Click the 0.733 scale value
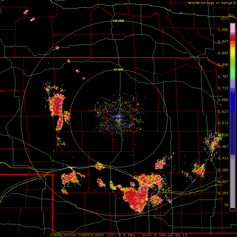Image resolution: width=237 pixels, height=237 pixels. click(x=223, y=88)
